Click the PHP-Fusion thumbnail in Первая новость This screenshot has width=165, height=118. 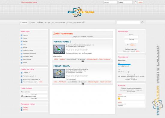pos(59,73)
